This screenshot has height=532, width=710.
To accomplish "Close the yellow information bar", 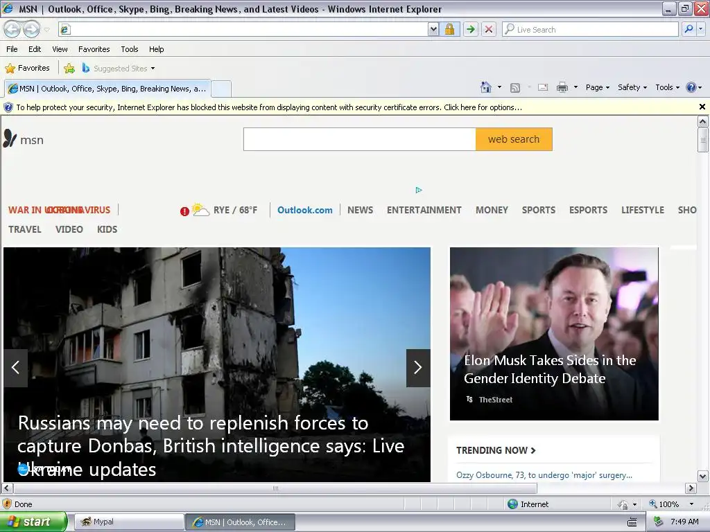I will pyautogui.click(x=702, y=107).
